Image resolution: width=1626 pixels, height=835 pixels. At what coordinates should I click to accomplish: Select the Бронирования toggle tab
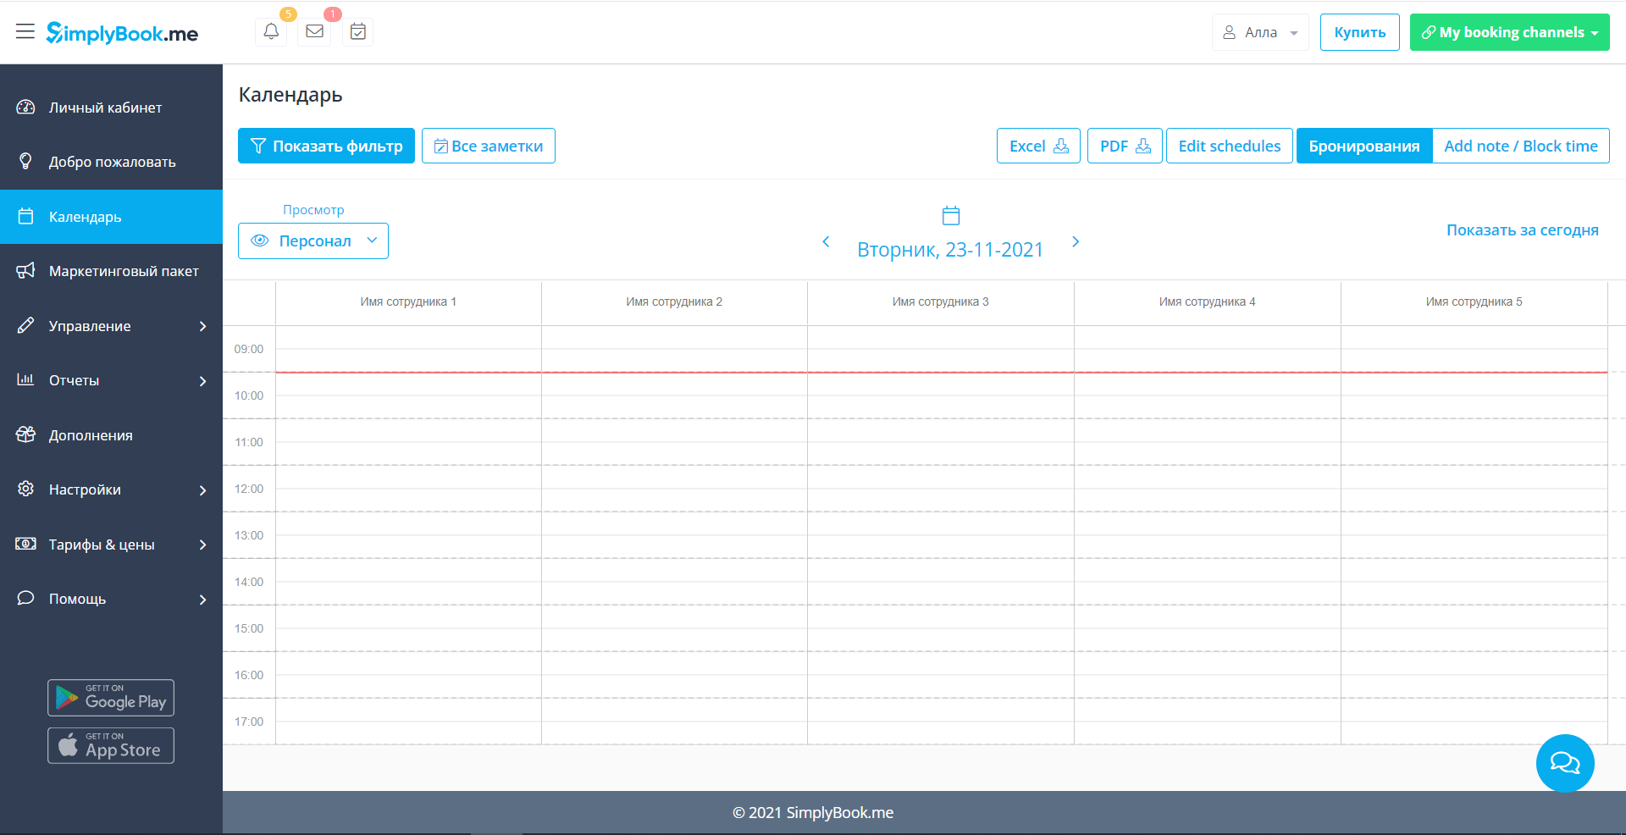[1364, 146]
